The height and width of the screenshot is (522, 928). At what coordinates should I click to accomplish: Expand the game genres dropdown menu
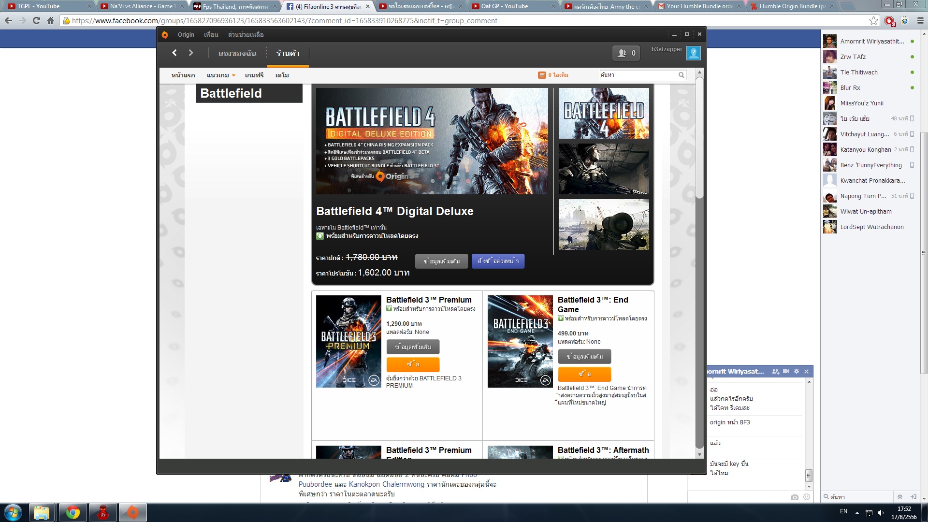pos(221,75)
